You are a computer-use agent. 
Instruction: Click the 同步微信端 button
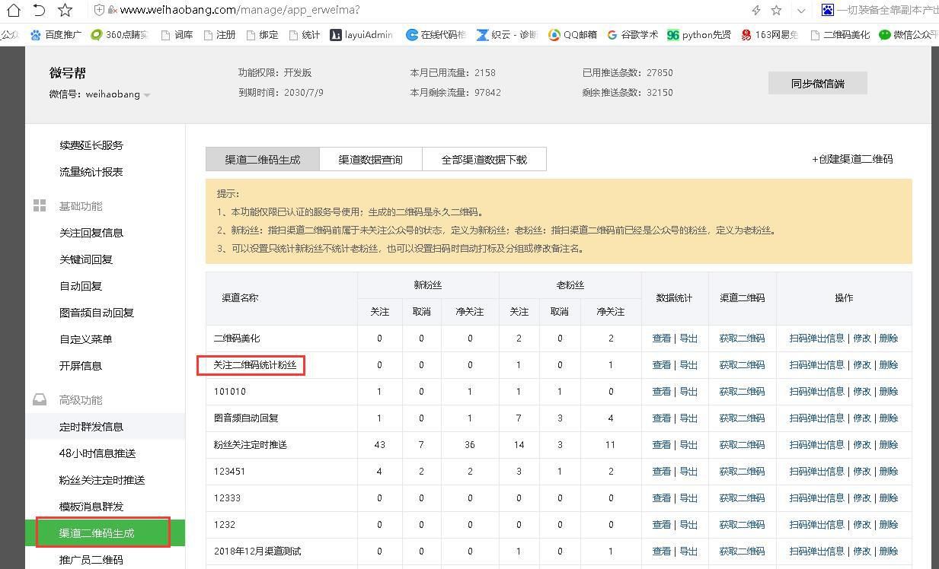pyautogui.click(x=817, y=82)
